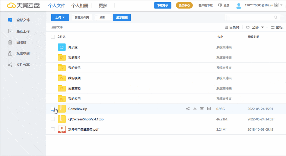Select the QQScreenShotV2.4.1.zip checkbox

click(53, 119)
